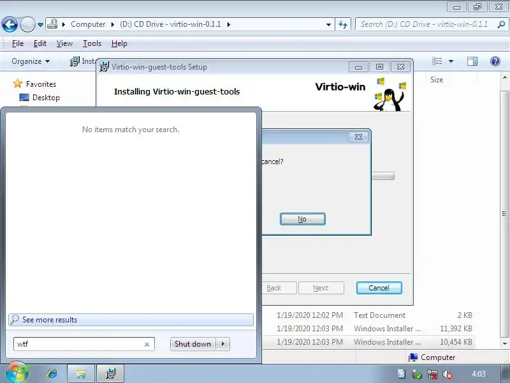Screen dimensions: 510x383
Task: Click Explorer scrollbar up arrow
Action: (504, 77)
